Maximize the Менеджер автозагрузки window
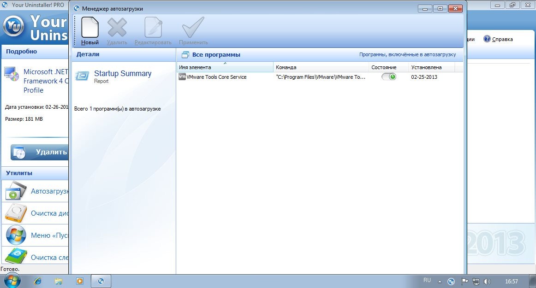 tap(440, 9)
